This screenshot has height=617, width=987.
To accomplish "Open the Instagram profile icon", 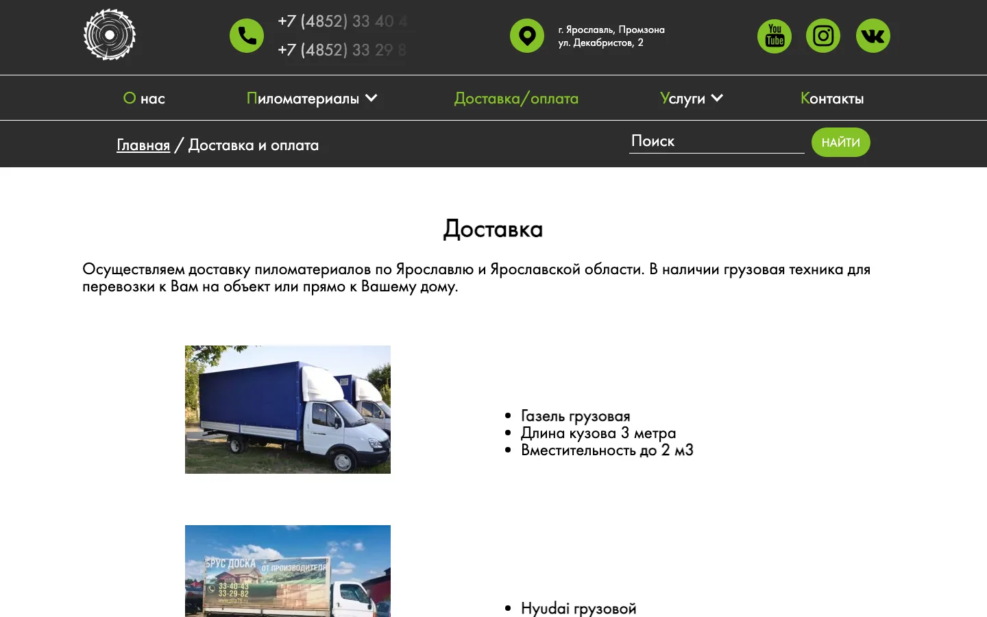I will (823, 36).
